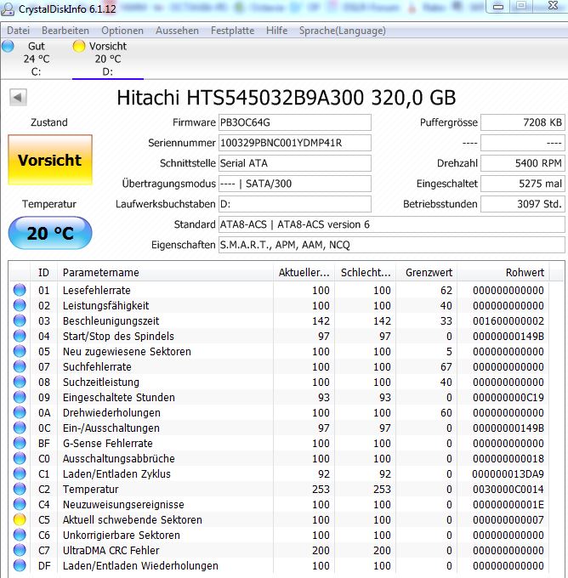Click the ID column header
The image size is (568, 578).
coord(43,272)
